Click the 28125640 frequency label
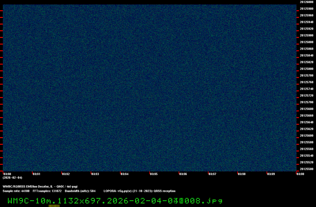The image size is (316, 207). 307,122
